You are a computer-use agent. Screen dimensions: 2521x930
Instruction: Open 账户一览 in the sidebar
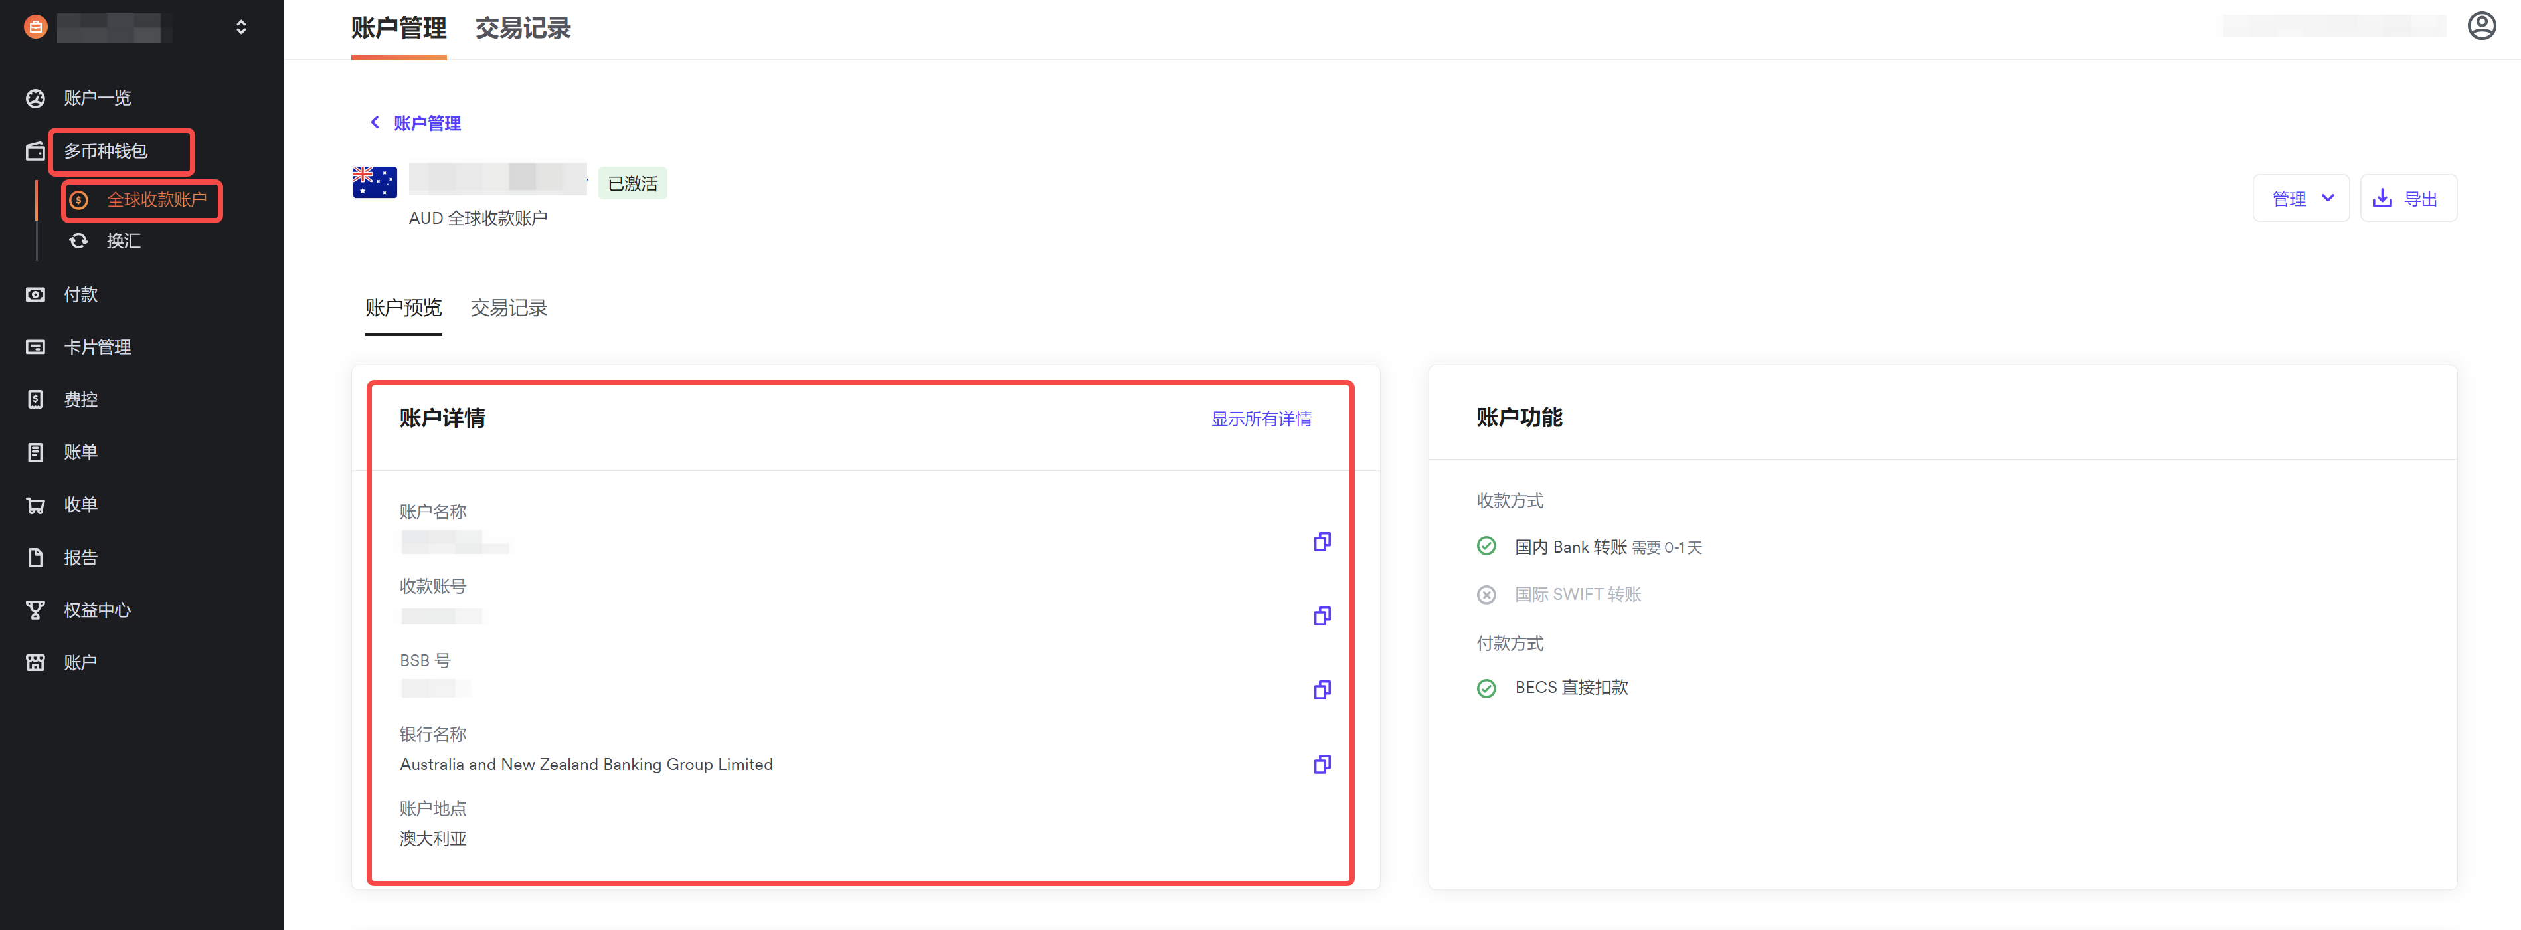(x=97, y=98)
